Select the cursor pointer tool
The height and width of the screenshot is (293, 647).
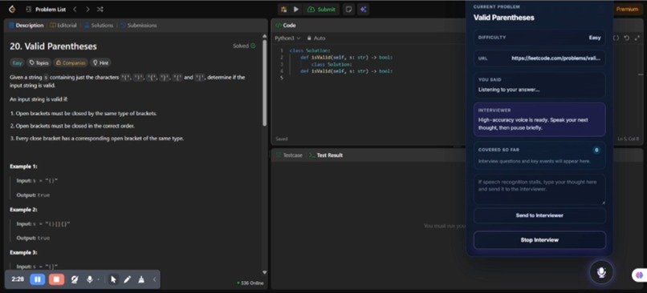113,280
